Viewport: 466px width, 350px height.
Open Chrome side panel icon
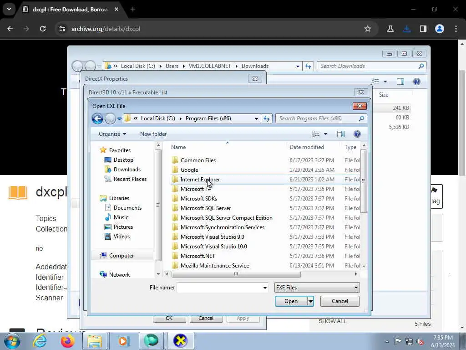click(423, 29)
